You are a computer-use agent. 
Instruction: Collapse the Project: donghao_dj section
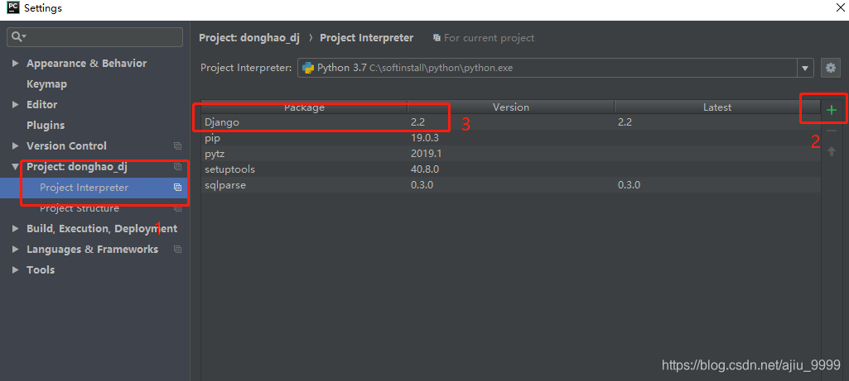point(15,167)
